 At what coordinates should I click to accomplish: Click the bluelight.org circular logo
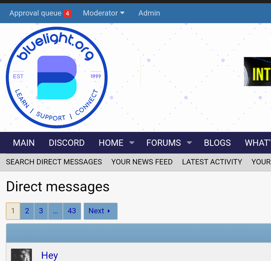click(x=57, y=78)
